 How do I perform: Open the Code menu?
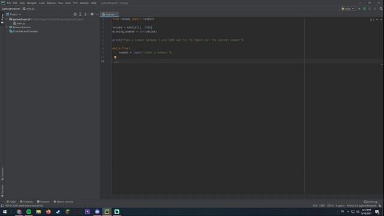pos(42,3)
